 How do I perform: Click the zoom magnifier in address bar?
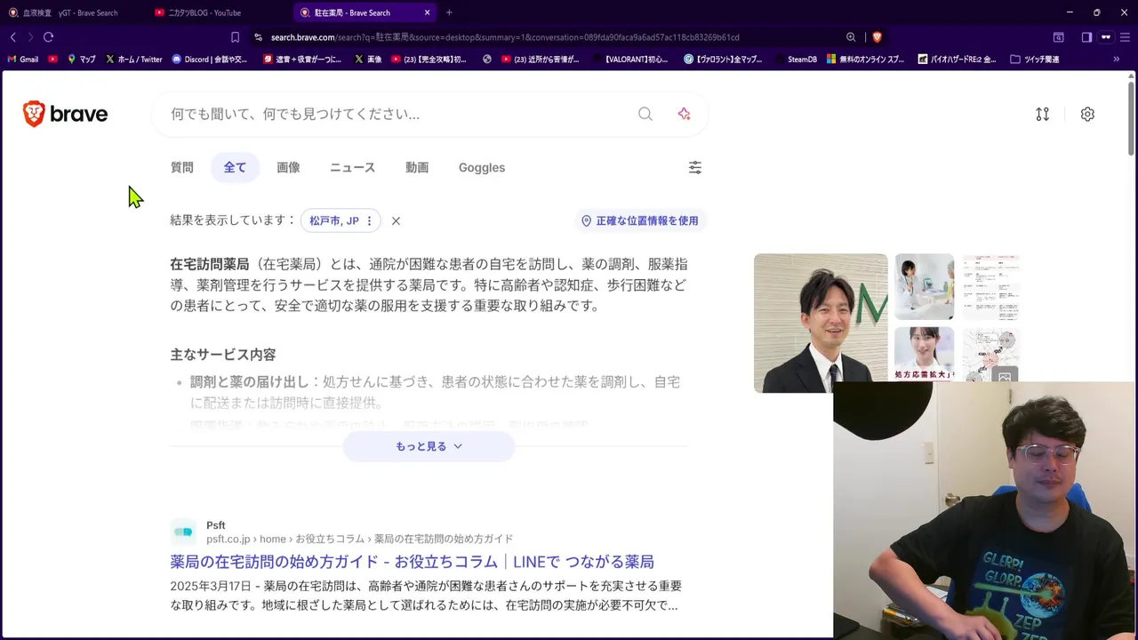click(x=851, y=37)
